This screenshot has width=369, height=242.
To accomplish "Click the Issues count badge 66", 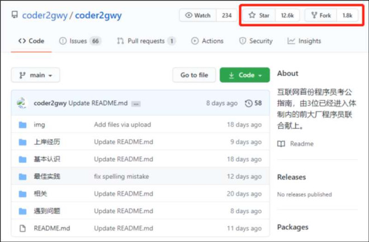I will 95,41.
